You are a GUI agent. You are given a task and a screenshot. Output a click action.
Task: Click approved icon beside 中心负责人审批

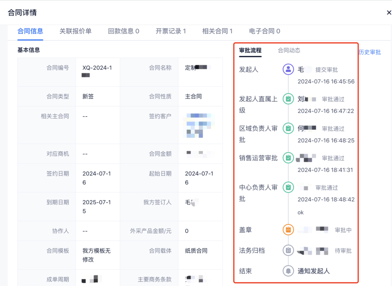288,187
